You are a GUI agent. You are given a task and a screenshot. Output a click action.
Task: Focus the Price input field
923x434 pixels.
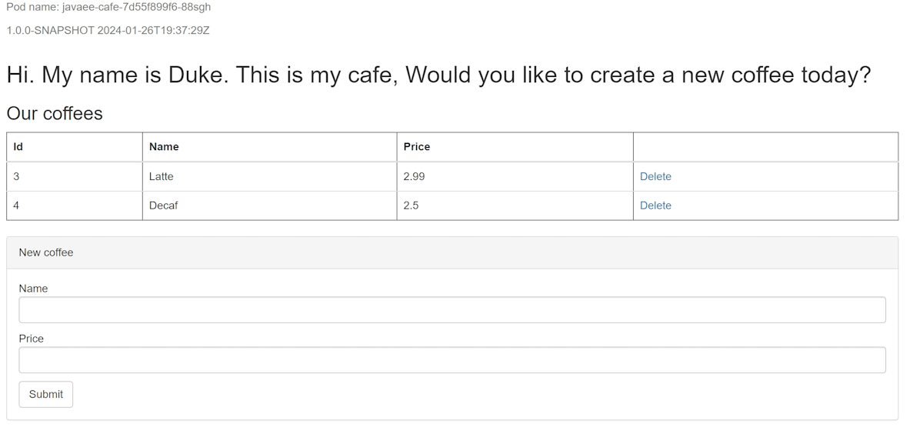point(452,360)
